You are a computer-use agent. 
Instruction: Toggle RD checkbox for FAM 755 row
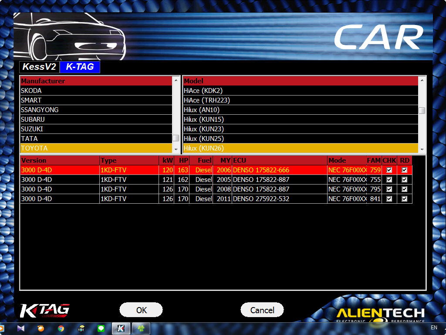[x=404, y=180]
